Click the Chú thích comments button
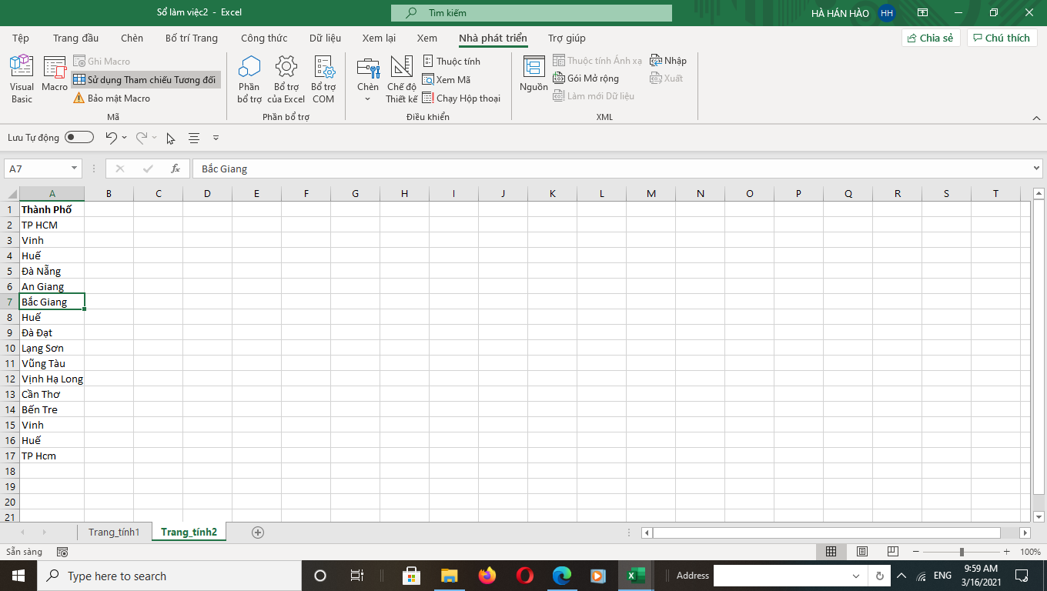 coord(1002,38)
